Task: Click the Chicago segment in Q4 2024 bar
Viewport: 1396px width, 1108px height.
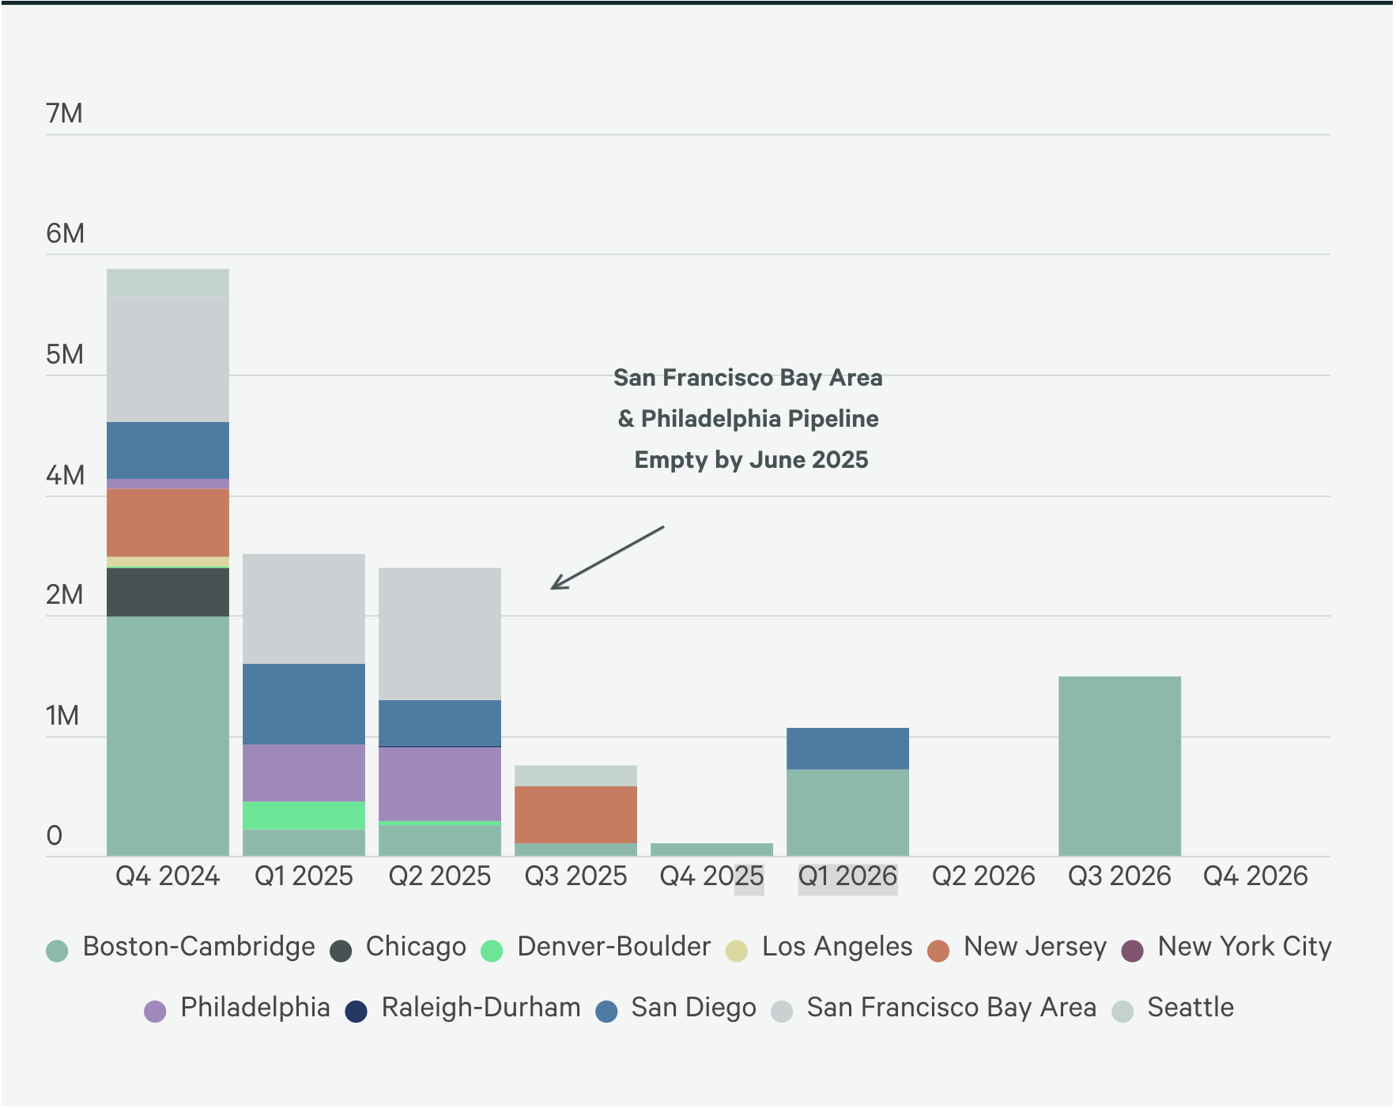Action: pos(168,592)
